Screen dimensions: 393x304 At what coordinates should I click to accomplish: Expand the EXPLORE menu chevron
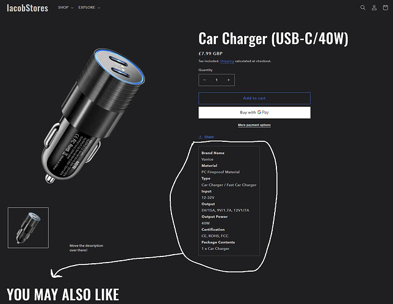click(99, 8)
